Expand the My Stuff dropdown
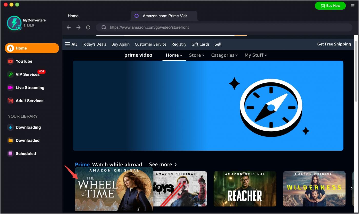 256,55
